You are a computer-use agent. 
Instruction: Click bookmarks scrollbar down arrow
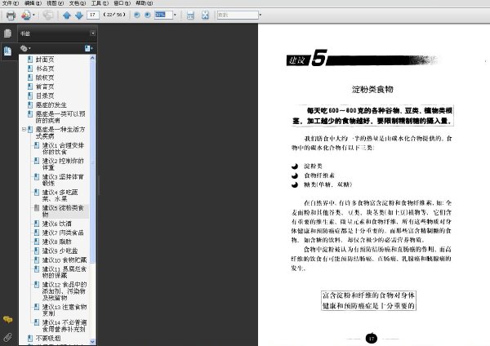[92, 342]
